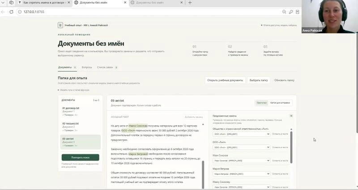Click step '02 Найдите сведения и проверьте замены'

[x=238, y=51]
